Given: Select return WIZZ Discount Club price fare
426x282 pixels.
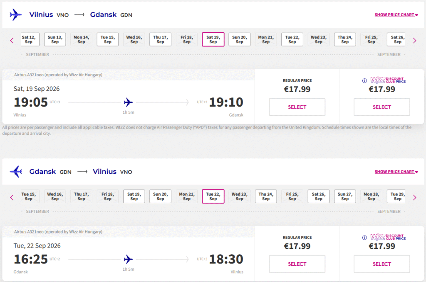Looking at the screenshot, I should click(381, 264).
